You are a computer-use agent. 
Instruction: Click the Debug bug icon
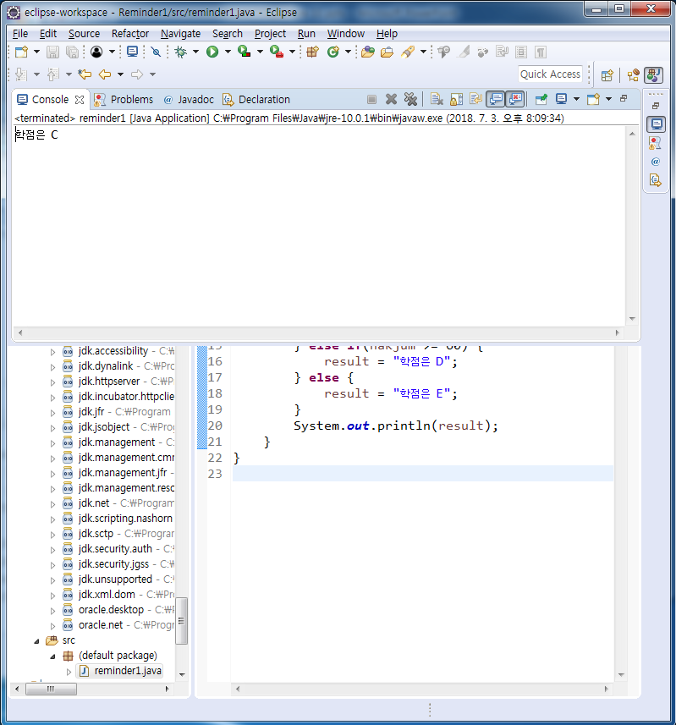[x=181, y=52]
